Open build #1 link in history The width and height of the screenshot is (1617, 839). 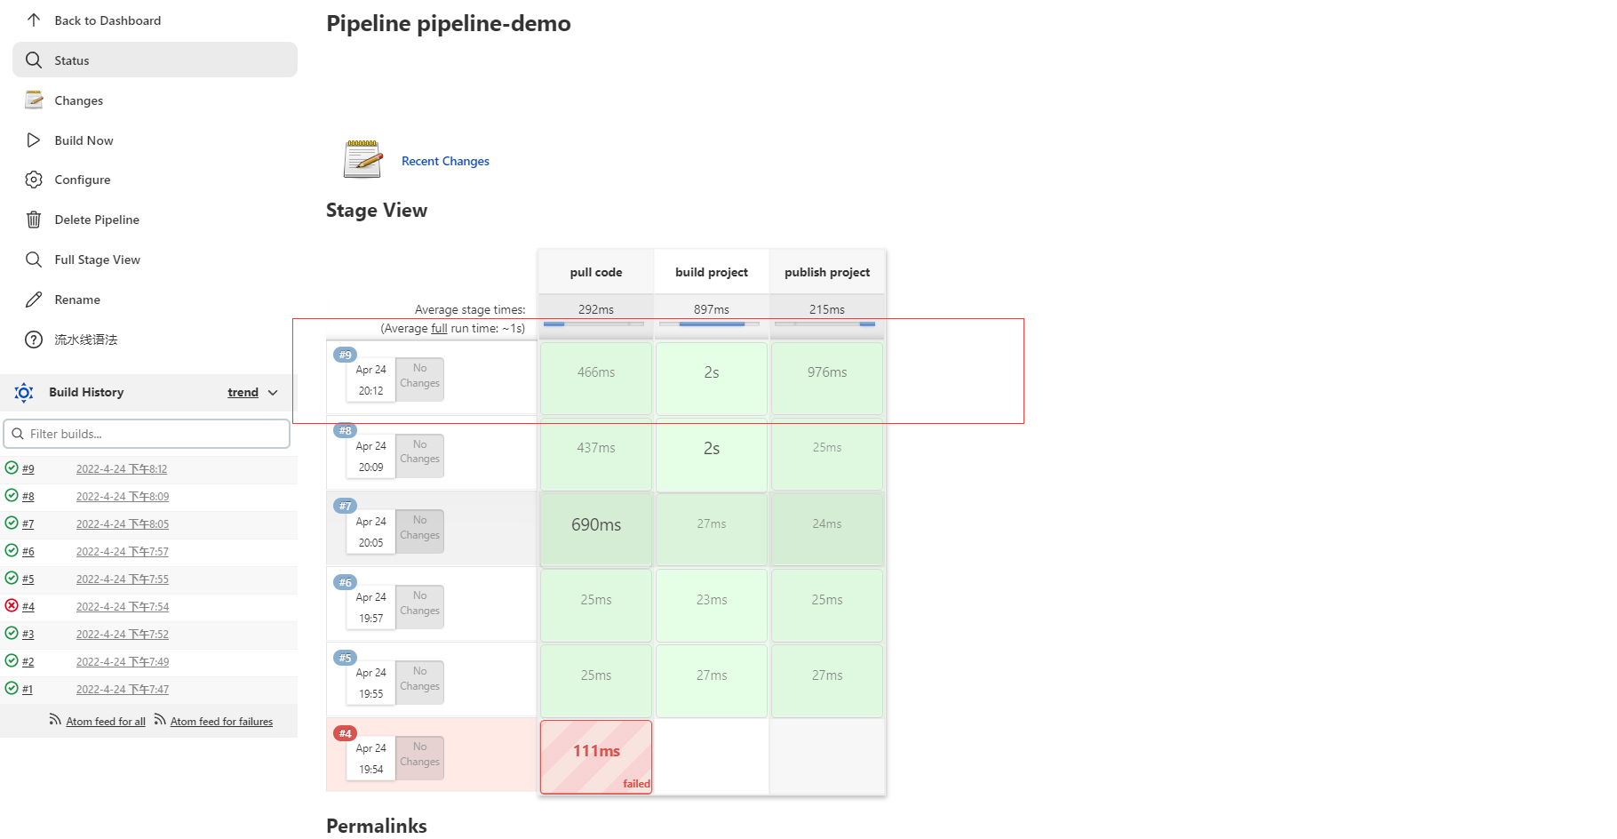(28, 689)
